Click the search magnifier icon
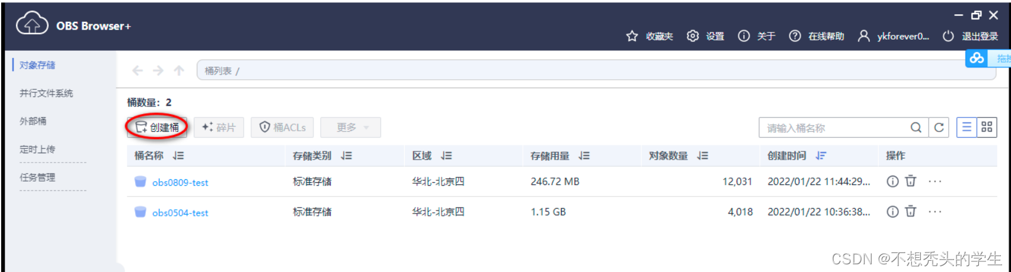This screenshot has width=1011, height=272. pyautogui.click(x=916, y=128)
